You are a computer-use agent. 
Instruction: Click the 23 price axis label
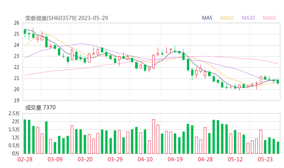[x=17, y=56]
